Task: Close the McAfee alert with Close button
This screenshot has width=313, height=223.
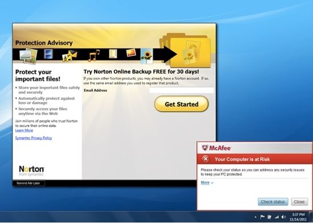Action: pyautogui.click(x=299, y=202)
